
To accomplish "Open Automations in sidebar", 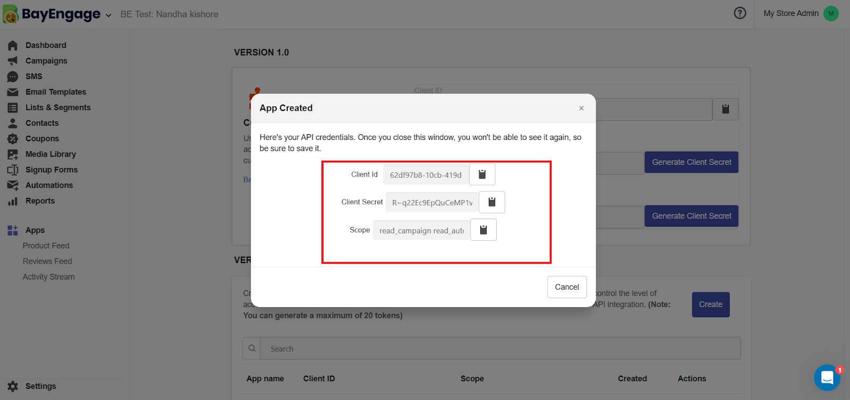I will (49, 185).
